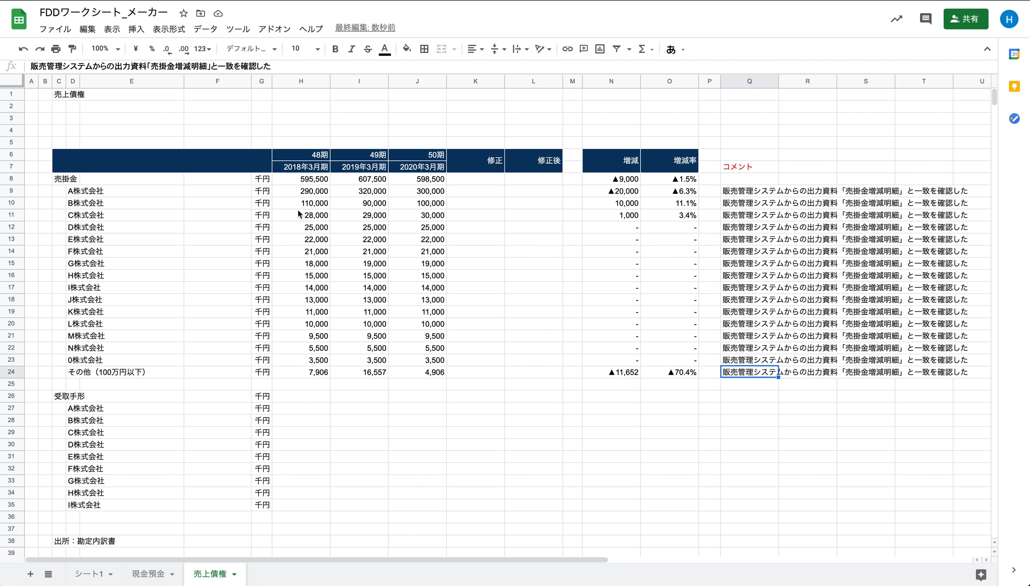Toggle strikethrough formatting

click(368, 49)
